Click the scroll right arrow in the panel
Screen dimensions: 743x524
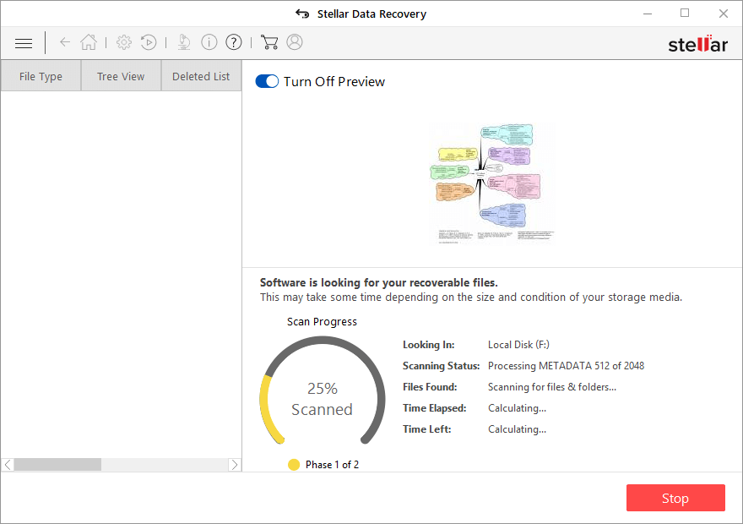coord(235,465)
